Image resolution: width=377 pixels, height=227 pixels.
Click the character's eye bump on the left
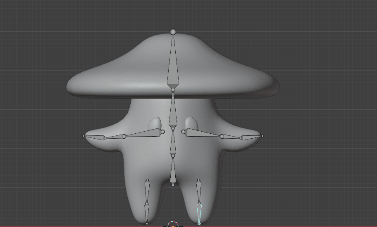[x=154, y=123]
